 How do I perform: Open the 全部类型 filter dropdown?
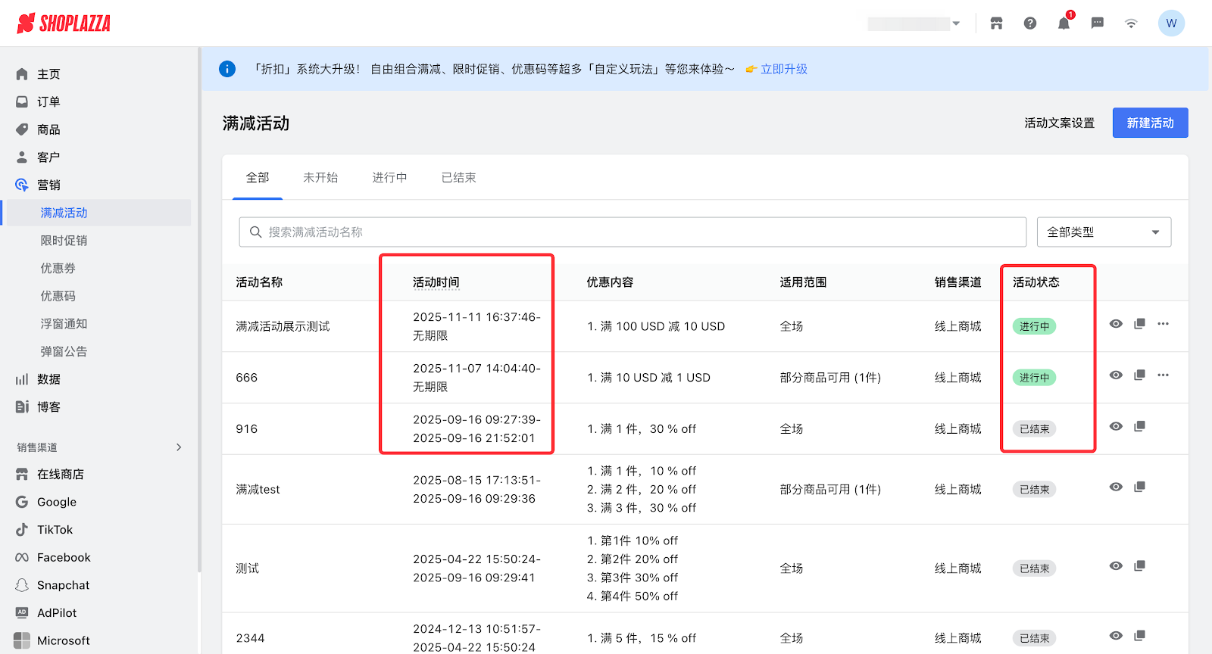1103,232
